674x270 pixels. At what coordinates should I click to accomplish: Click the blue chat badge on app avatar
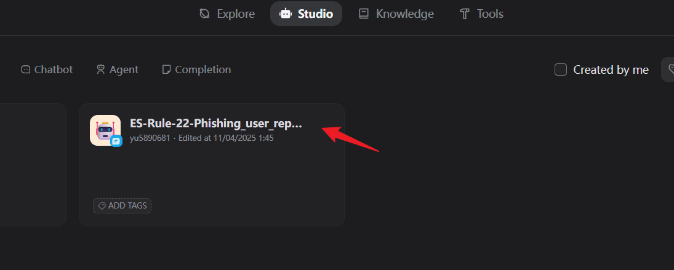[x=116, y=141]
